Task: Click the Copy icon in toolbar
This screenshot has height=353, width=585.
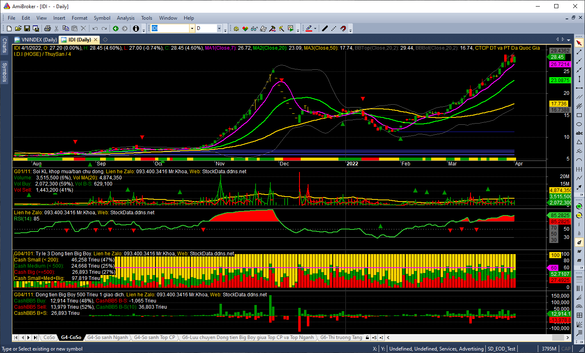Action: pyautogui.click(x=66, y=28)
